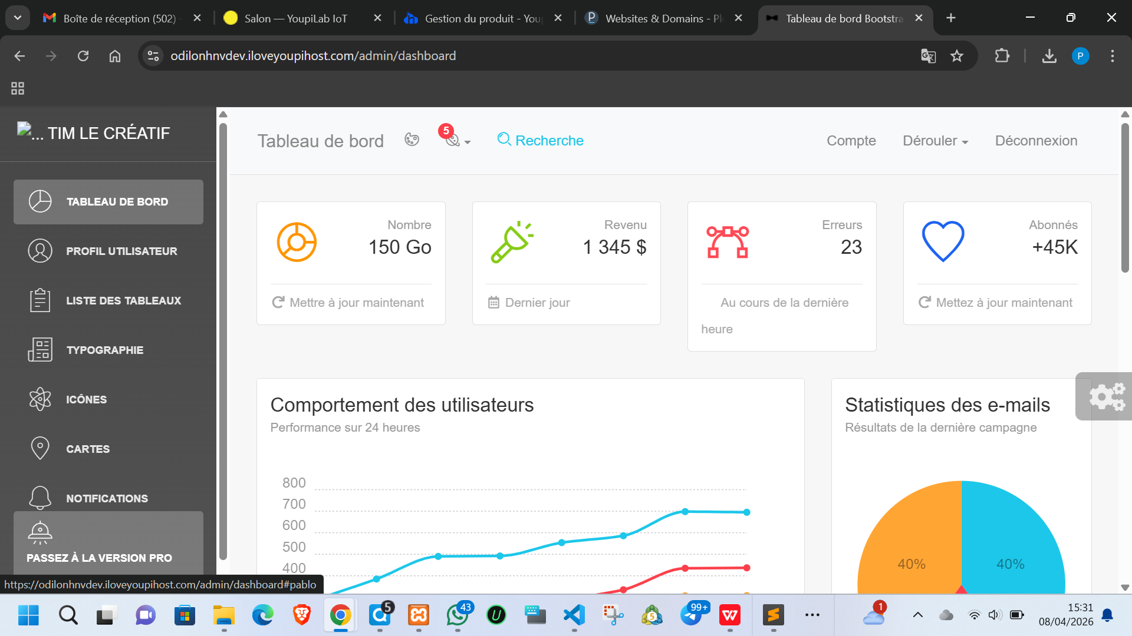Expand the browser tab search dropdown arrow

[18, 18]
